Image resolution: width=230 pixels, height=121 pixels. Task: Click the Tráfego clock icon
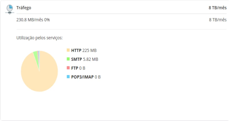tap(10, 9)
